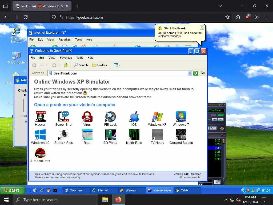Open the Jurassic Park icon
Screen dimensions: 273x205
[40, 155]
